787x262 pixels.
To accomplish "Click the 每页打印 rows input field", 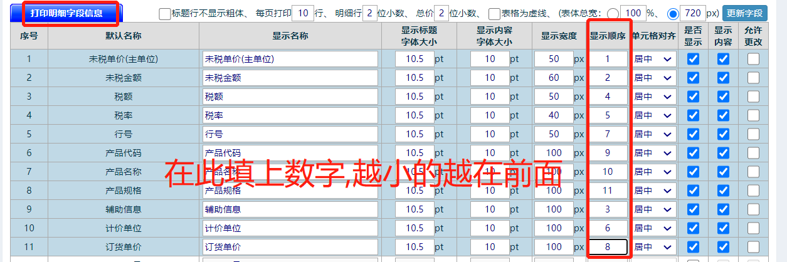I will coord(303,13).
